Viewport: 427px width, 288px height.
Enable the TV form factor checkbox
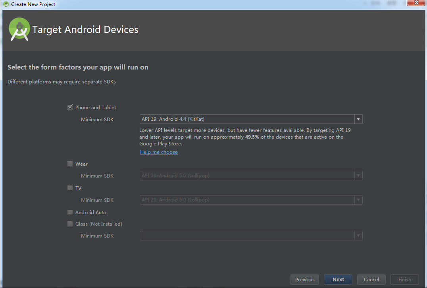point(70,188)
